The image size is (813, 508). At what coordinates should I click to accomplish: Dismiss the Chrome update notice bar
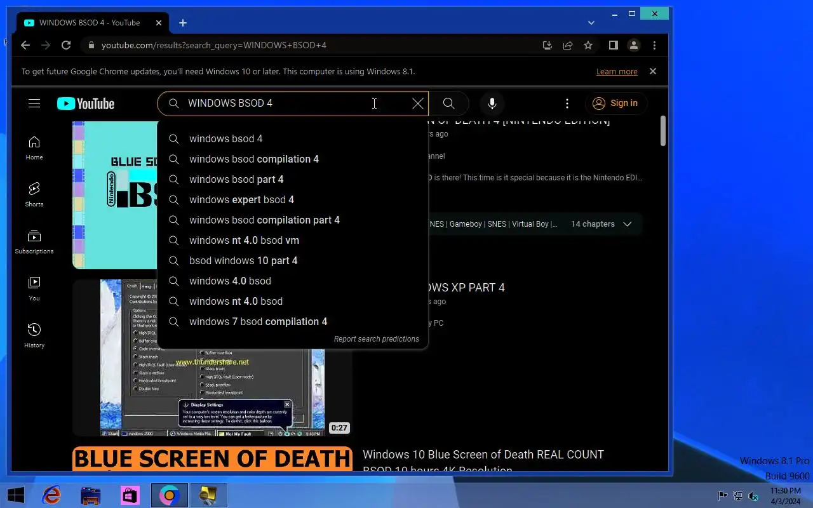[x=652, y=71]
